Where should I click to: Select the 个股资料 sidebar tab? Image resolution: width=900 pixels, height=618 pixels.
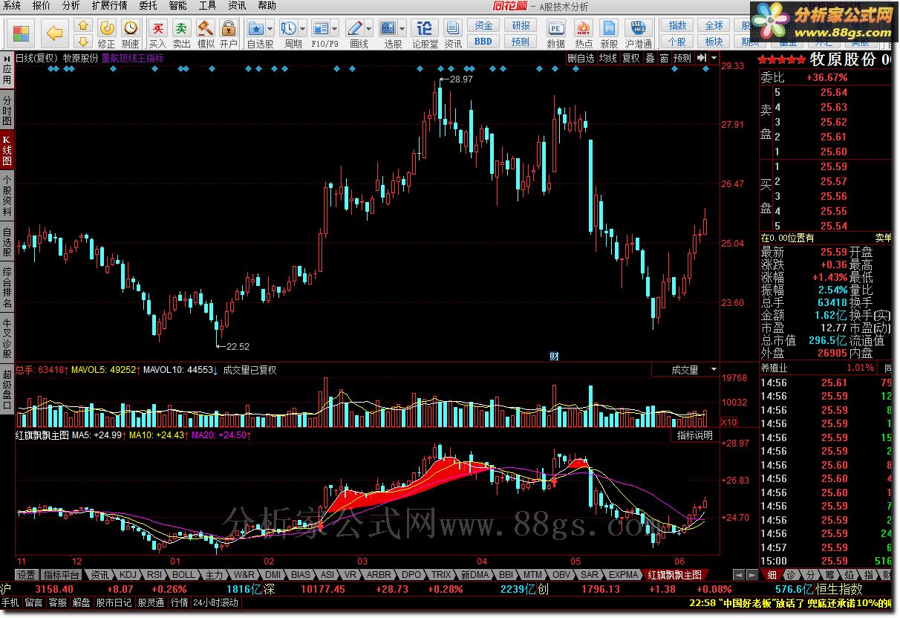(x=7, y=196)
